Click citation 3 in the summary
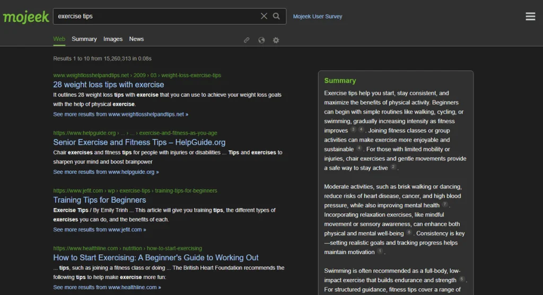This screenshot has height=295, width=543. [x=353, y=129]
